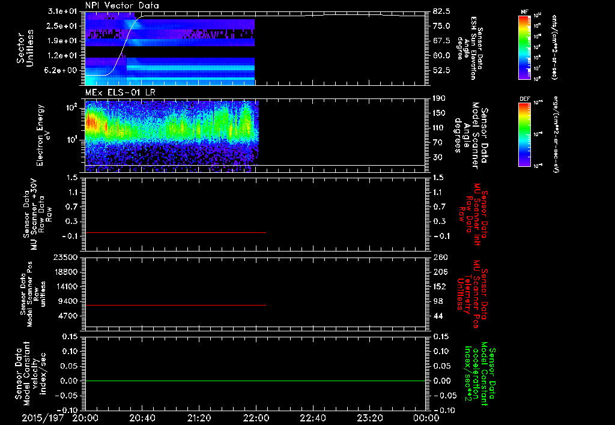Click the 44 telemetry tick value
The height and width of the screenshot is (425, 615).
coord(437,316)
